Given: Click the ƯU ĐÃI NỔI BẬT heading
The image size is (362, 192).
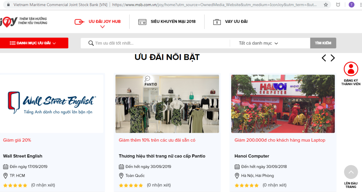Looking at the screenshot, I should 167,57.
